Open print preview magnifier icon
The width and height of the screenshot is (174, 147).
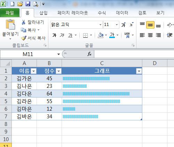[35, 4]
